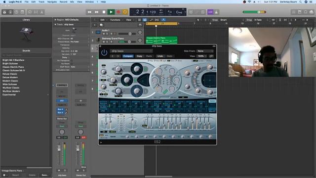Select Wurlitzer Classic in Library
The height and width of the screenshot is (178, 316).
click(x=11, y=88)
